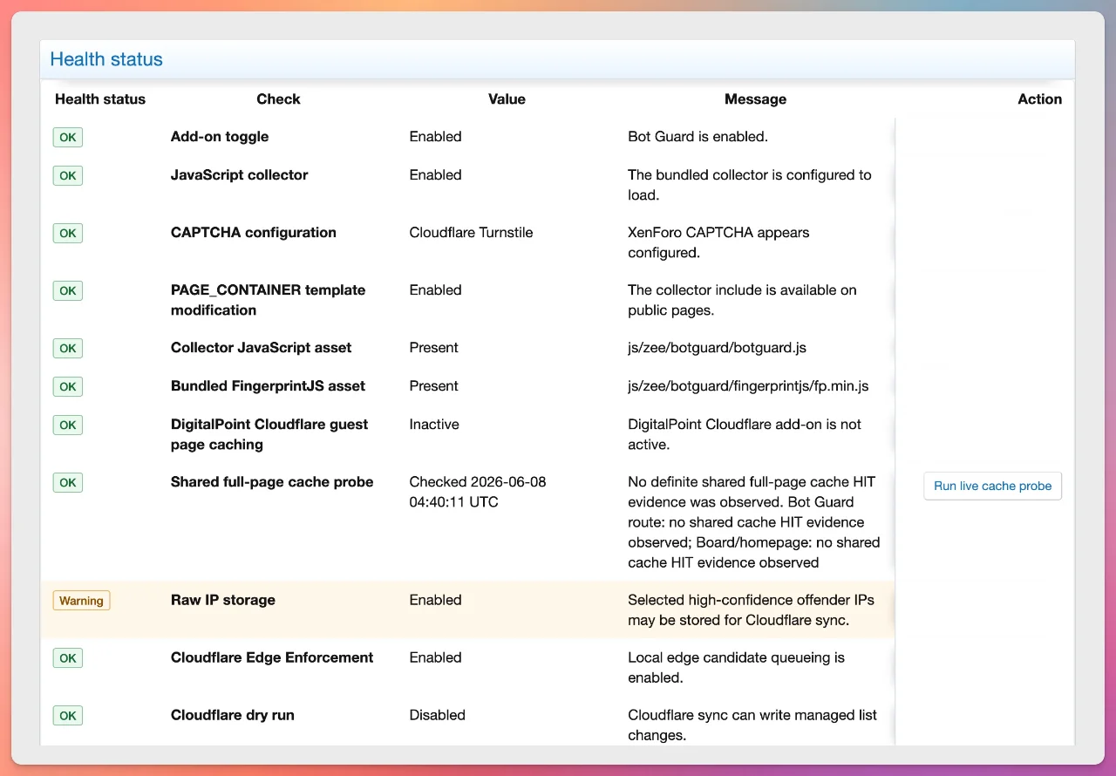This screenshot has height=776, width=1116.
Task: Click the OK badge for Add-on toggle
Action: [x=68, y=137]
